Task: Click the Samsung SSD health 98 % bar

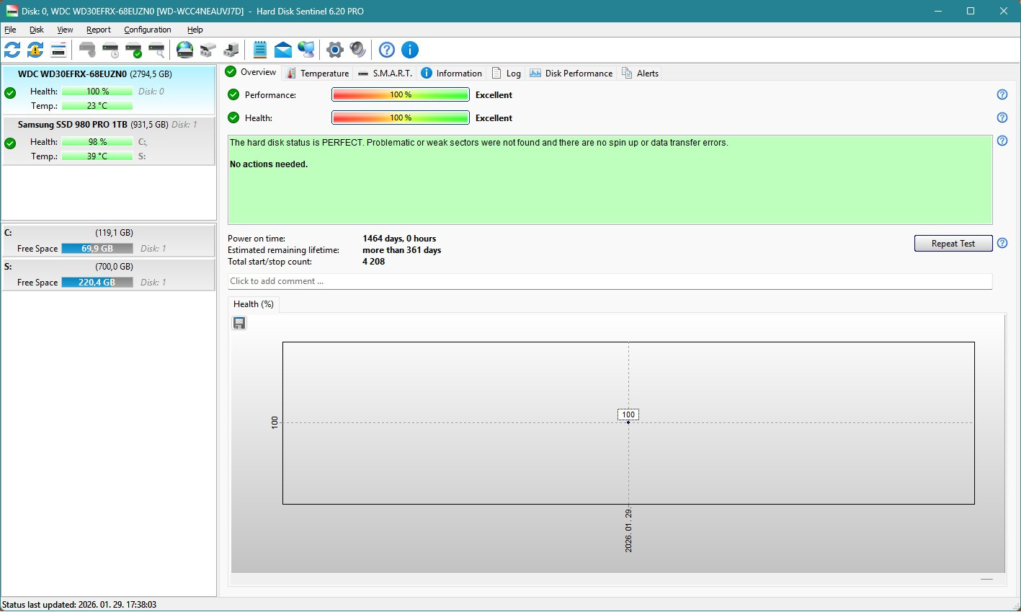Action: [97, 142]
